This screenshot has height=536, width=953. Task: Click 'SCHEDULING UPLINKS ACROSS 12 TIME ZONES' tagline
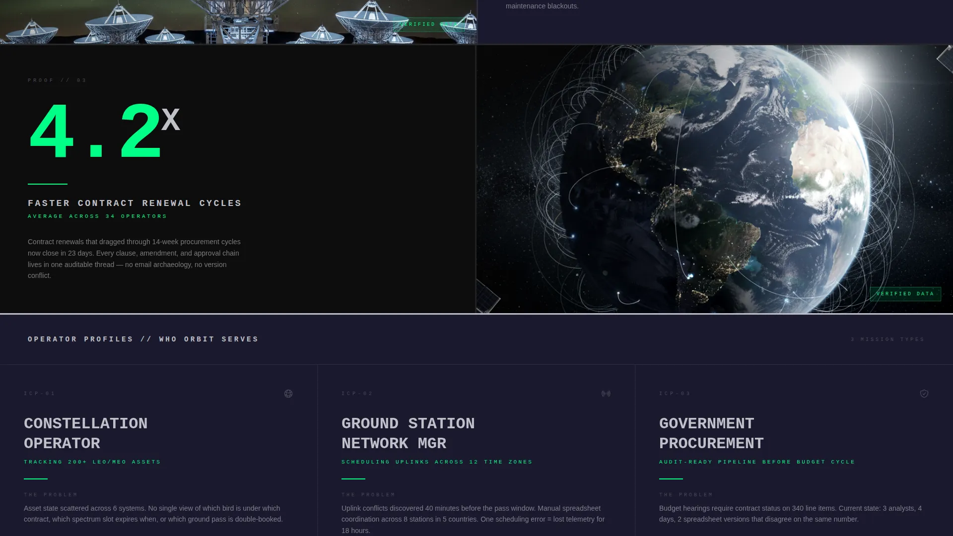[x=437, y=462]
